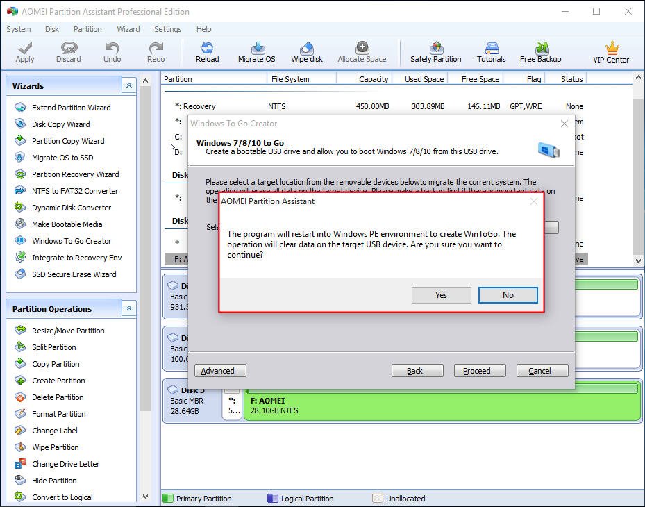Screen dimensions: 645x507
Task: Confirm with Yes in AOMEI dialog
Action: tap(442, 295)
